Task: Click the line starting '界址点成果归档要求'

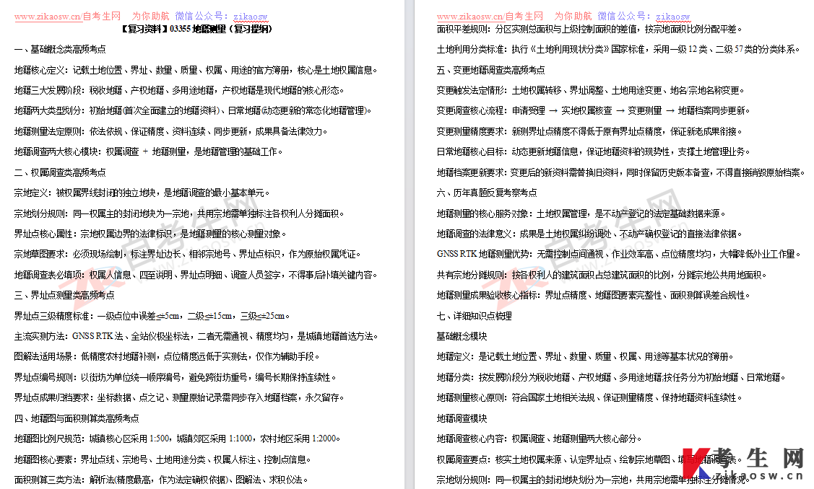Action: pyautogui.click(x=179, y=397)
